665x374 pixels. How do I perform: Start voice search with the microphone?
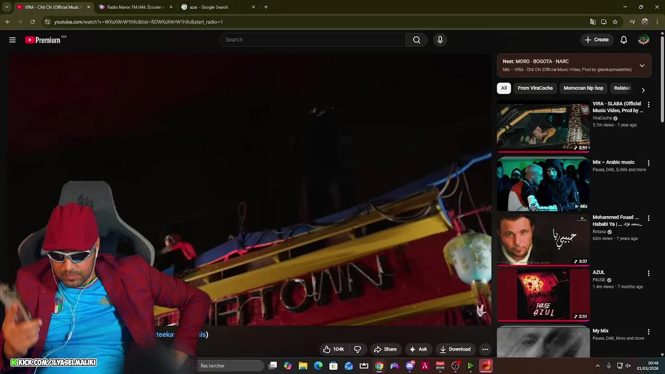pos(440,40)
